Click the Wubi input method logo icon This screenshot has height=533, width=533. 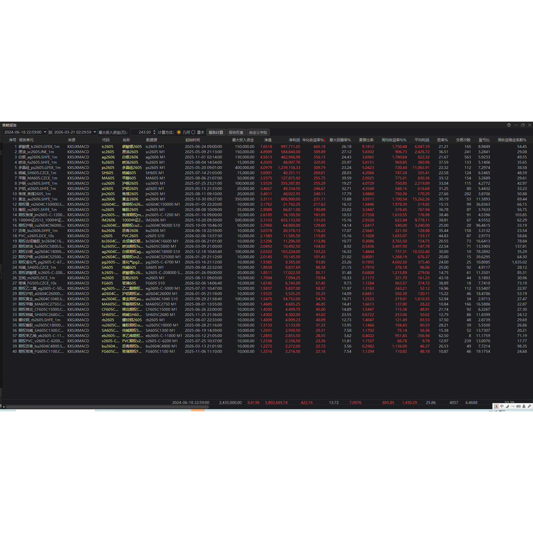[x=496, y=406]
